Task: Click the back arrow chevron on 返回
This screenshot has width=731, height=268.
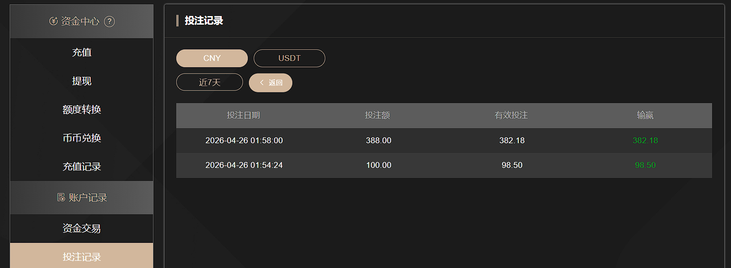Action: 262,83
